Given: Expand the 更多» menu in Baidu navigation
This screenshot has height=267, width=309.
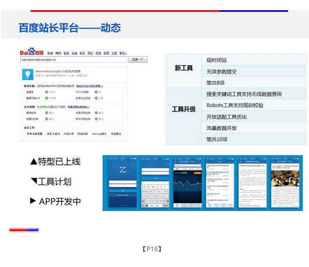Looking at the screenshot, I should pyautogui.click(x=122, y=52).
